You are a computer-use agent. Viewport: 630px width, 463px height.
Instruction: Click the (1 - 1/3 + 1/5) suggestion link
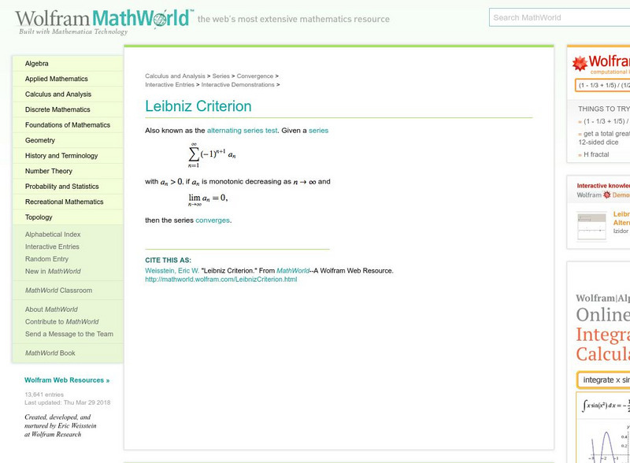pos(606,121)
